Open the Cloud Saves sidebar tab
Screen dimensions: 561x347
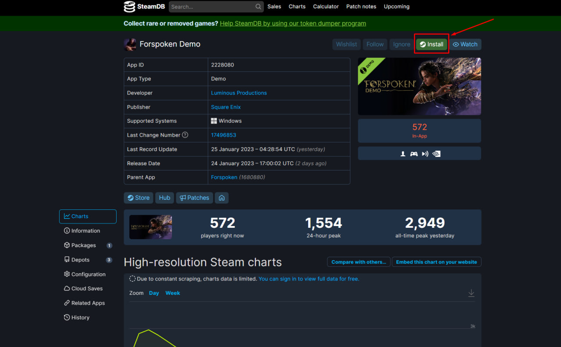88,289
